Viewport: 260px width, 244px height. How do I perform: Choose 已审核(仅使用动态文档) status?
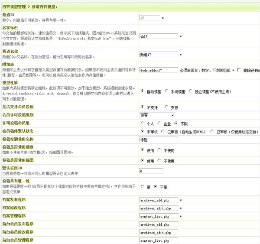[x=212, y=132]
